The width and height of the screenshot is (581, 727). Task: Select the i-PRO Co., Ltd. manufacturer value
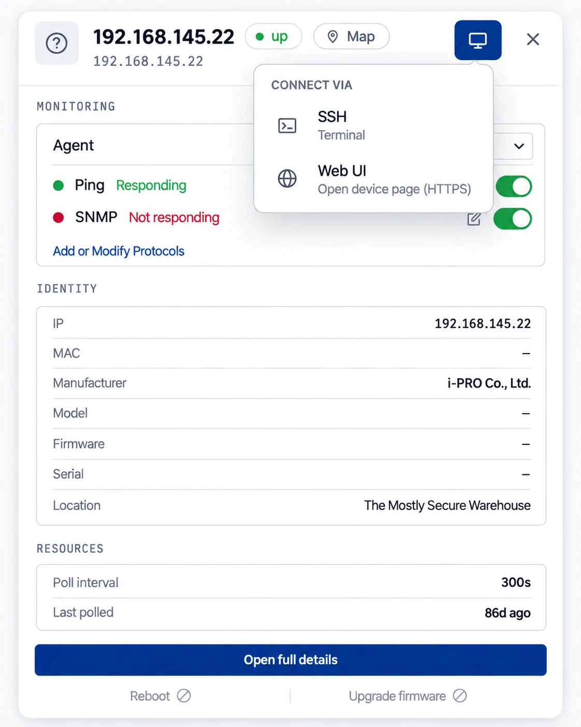(489, 383)
